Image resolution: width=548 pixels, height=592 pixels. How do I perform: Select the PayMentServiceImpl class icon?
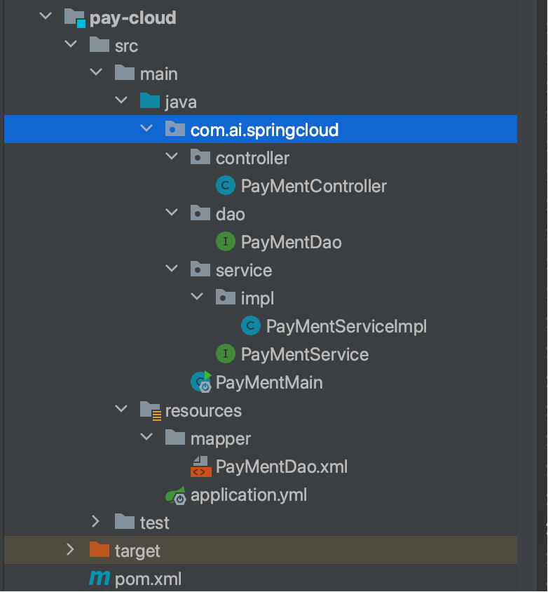250,325
